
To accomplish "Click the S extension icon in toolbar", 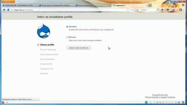I will (181, 10).
